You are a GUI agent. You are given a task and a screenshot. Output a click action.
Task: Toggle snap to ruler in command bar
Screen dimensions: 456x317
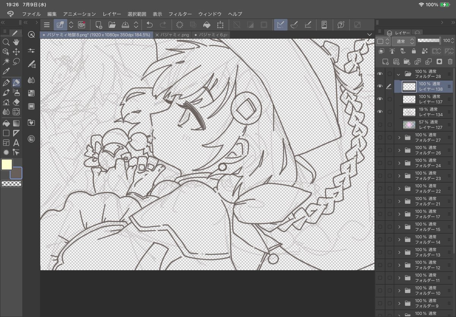coord(280,25)
